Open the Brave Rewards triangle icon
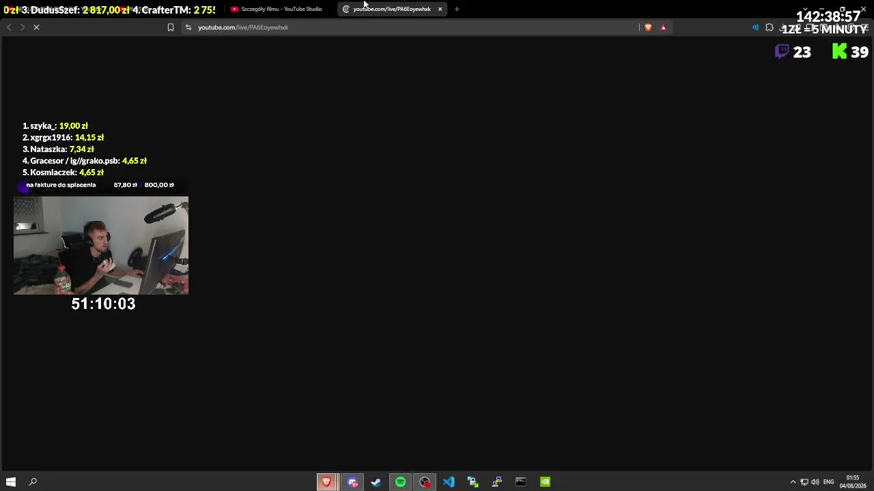 click(x=663, y=27)
